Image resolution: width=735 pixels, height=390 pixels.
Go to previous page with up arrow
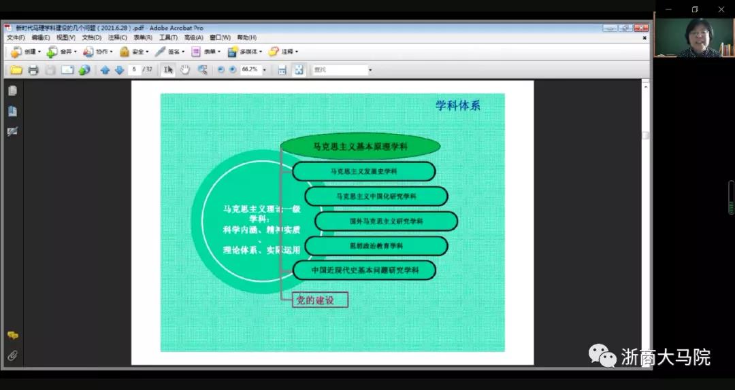[105, 70]
